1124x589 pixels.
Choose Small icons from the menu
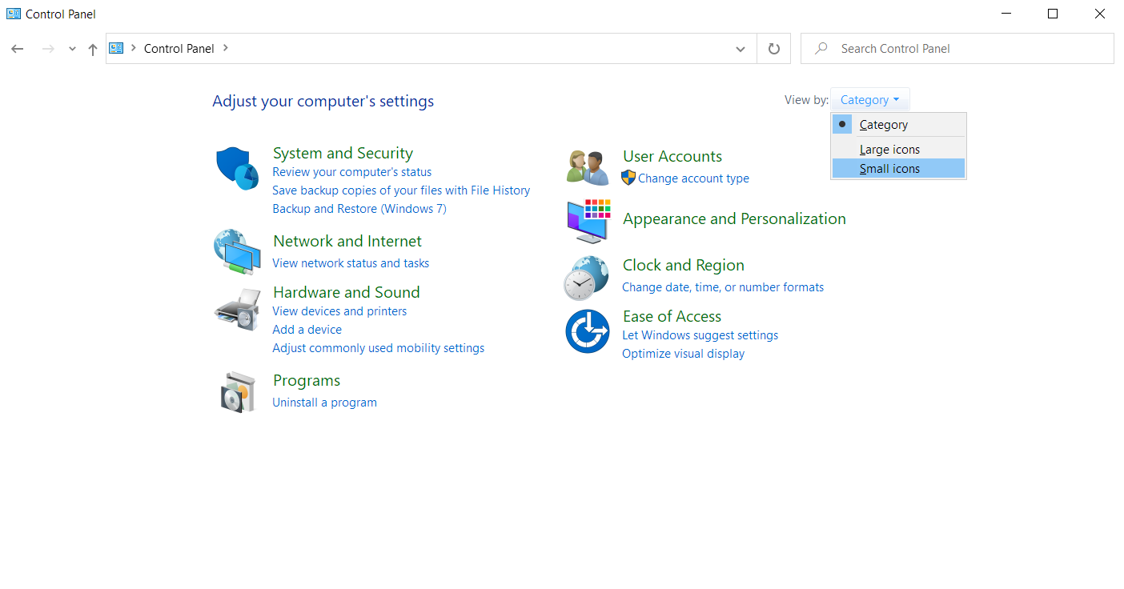(x=889, y=169)
